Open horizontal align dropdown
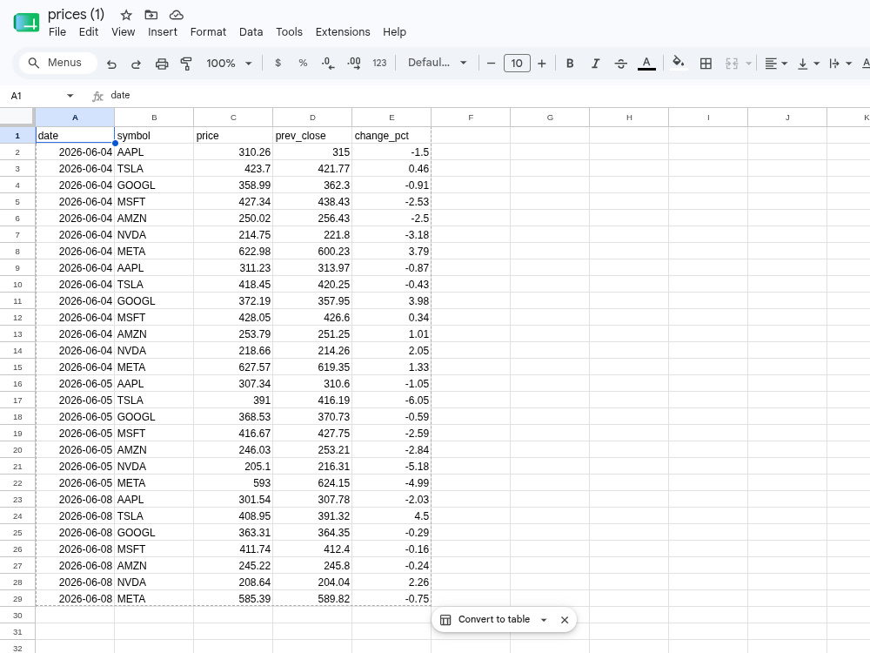 tap(776, 64)
